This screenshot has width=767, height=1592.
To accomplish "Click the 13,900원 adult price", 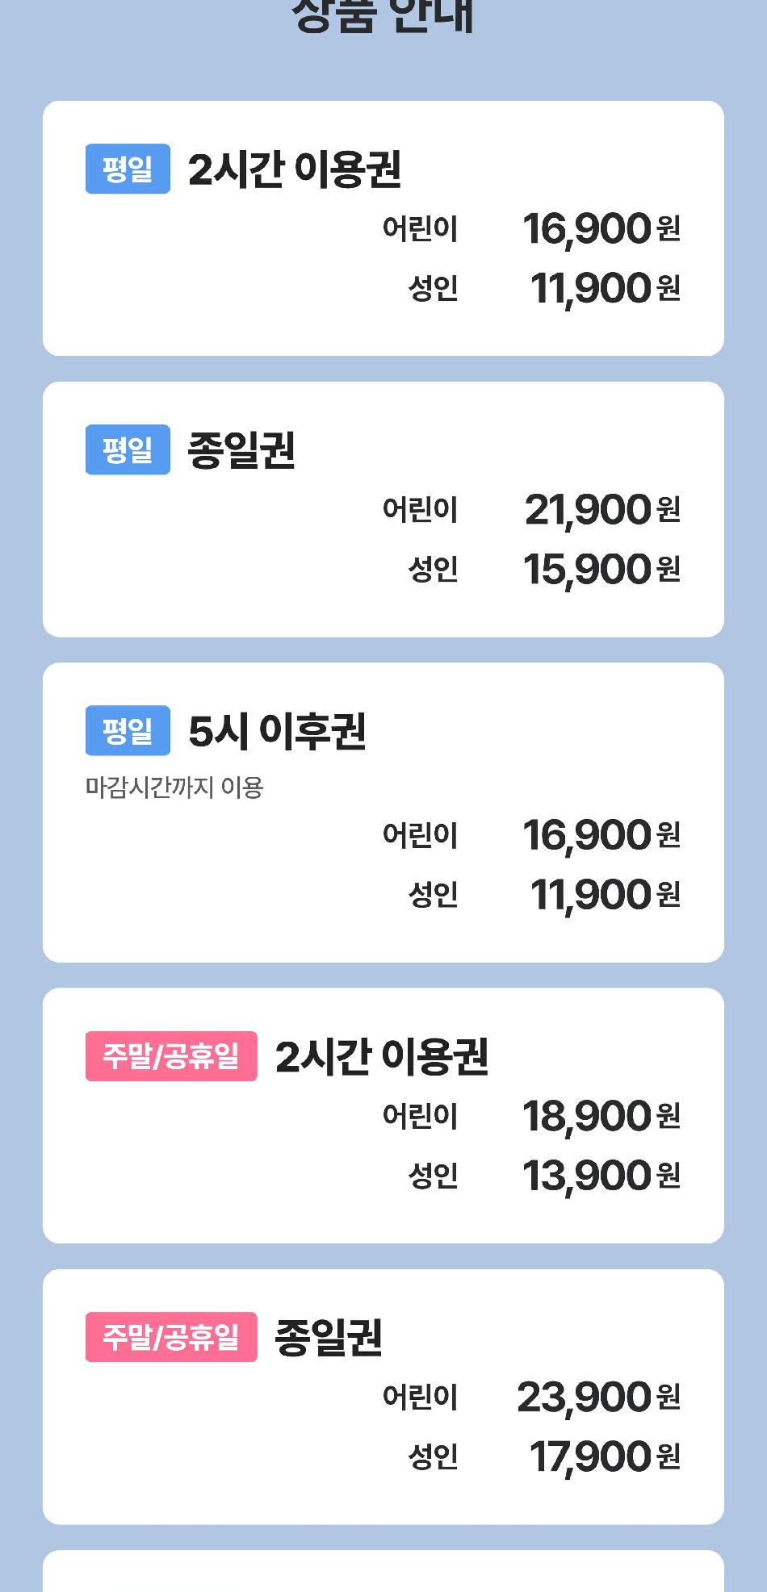I will pos(601,1176).
